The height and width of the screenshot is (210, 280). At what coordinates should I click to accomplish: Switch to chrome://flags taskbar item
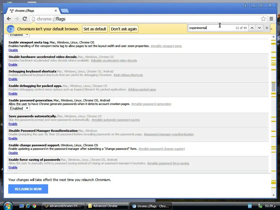point(151,206)
